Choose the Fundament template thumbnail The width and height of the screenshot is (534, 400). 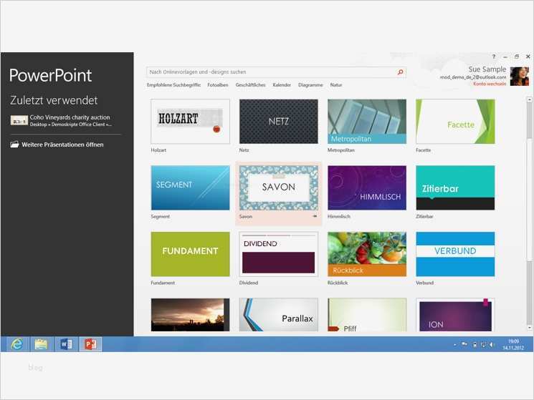coord(190,254)
